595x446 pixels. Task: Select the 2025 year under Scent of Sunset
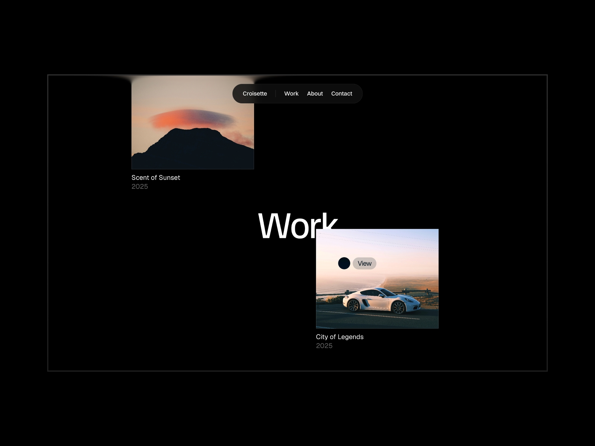pyautogui.click(x=139, y=187)
